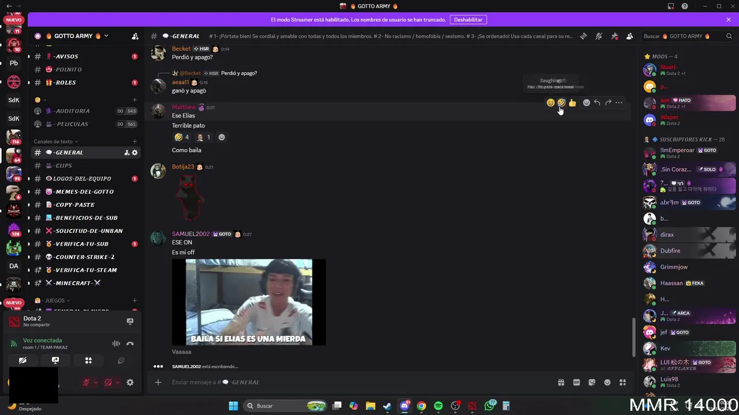Share Dota 2 screen icon in activity panel
The width and height of the screenshot is (739, 415).
point(130,321)
